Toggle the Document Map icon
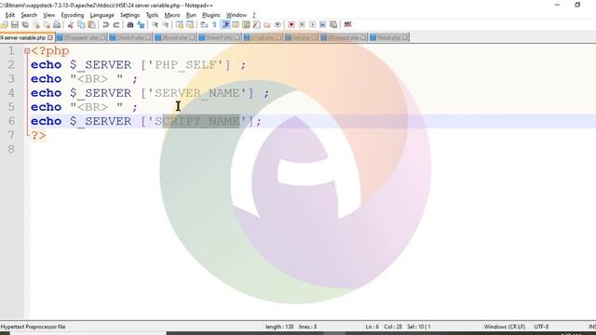 pyautogui.click(x=246, y=25)
